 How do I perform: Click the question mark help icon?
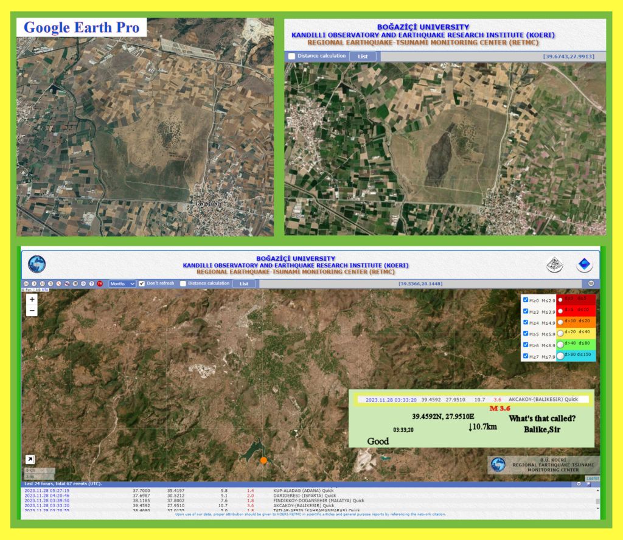[91, 283]
